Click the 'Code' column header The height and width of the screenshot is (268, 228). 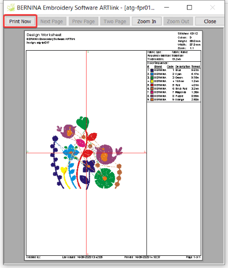click(x=170, y=66)
